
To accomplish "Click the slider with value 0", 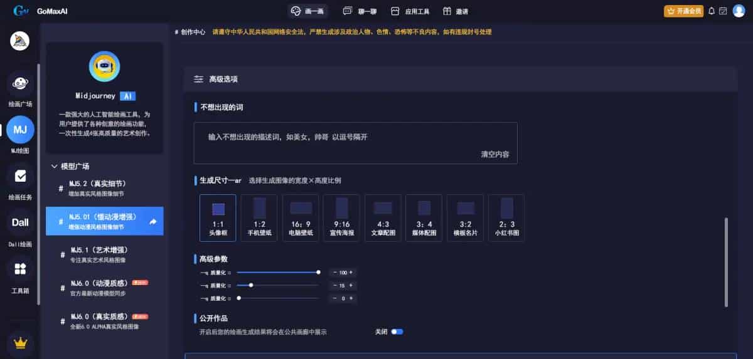I will [x=278, y=298].
